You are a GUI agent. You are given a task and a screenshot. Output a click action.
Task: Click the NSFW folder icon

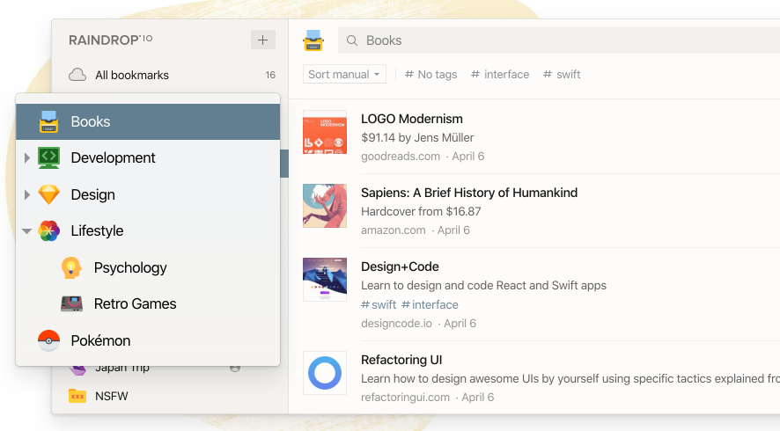click(77, 396)
